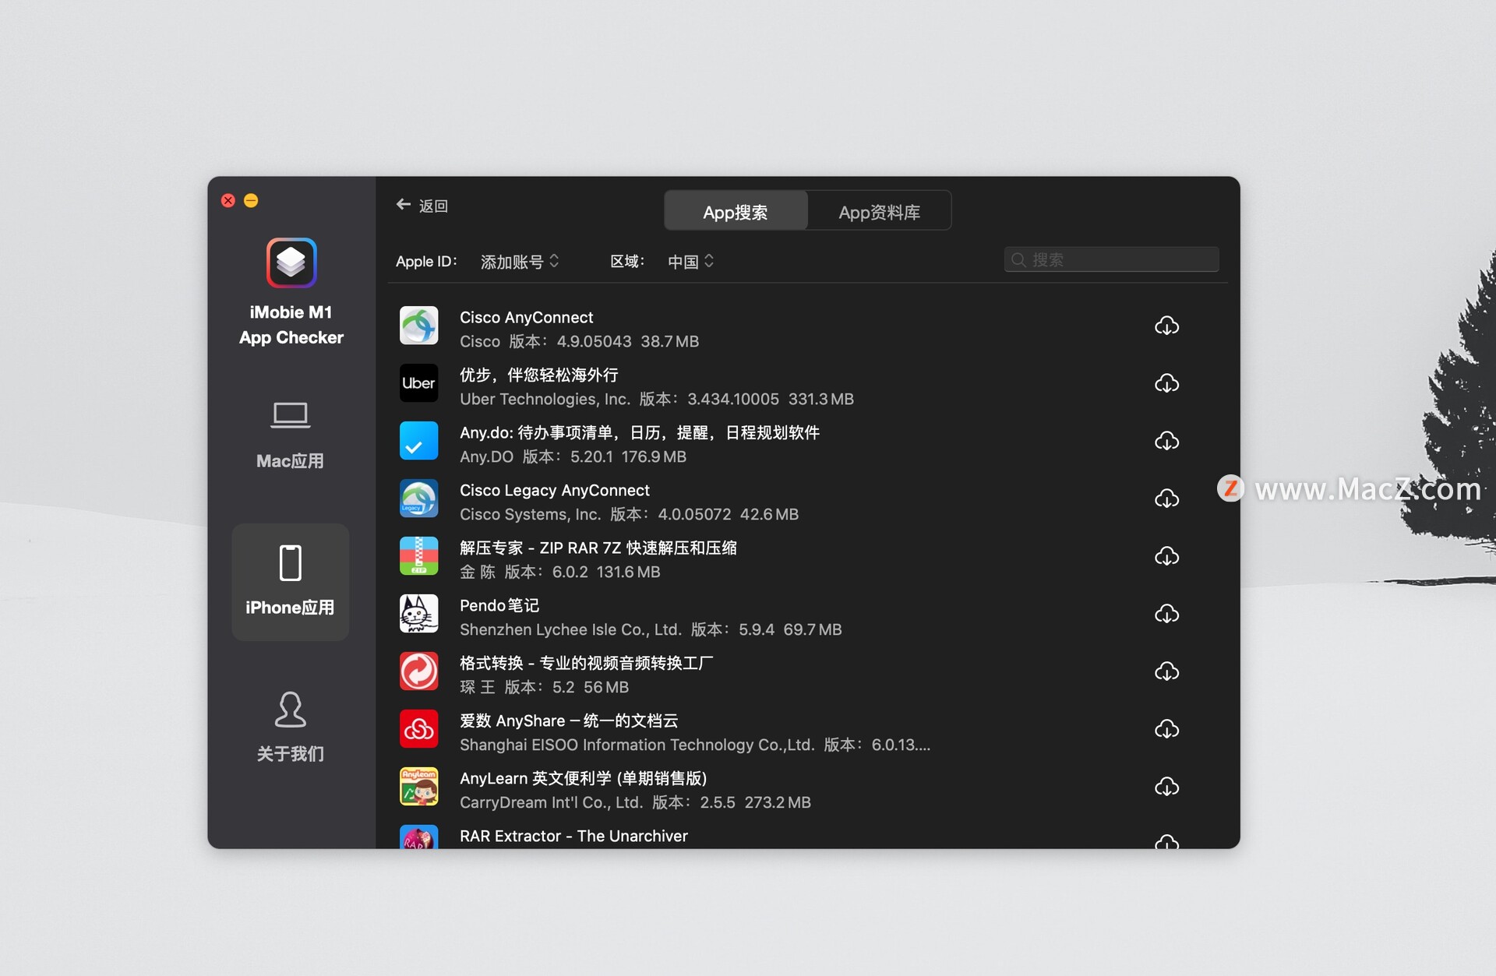Click the Cisco Legacy AnyConnect app icon
Image resolution: width=1496 pixels, height=976 pixels.
click(x=419, y=499)
